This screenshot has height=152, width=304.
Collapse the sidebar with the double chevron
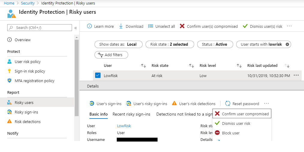(x=76, y=28)
